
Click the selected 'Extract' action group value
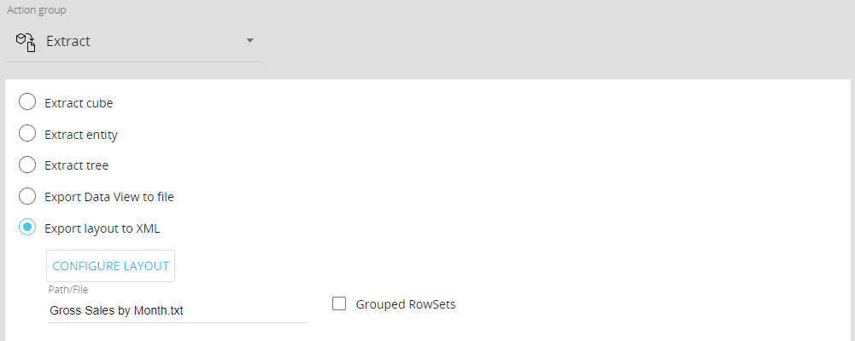pyautogui.click(x=68, y=41)
